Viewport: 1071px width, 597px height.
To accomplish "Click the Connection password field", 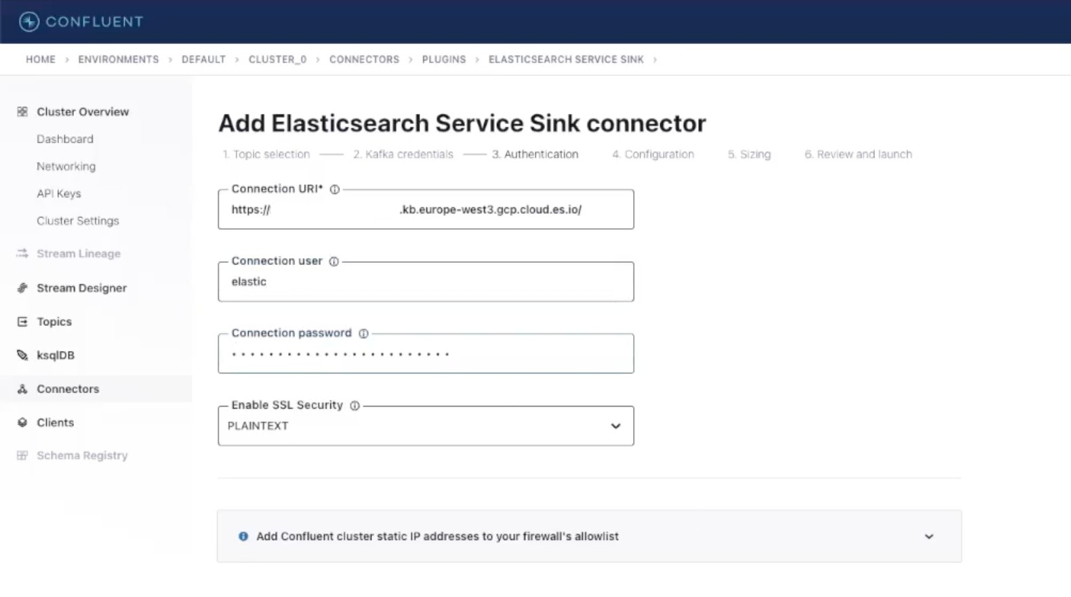I will tap(426, 354).
